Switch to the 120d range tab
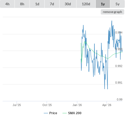The image size is (125, 120). coord(86,4)
